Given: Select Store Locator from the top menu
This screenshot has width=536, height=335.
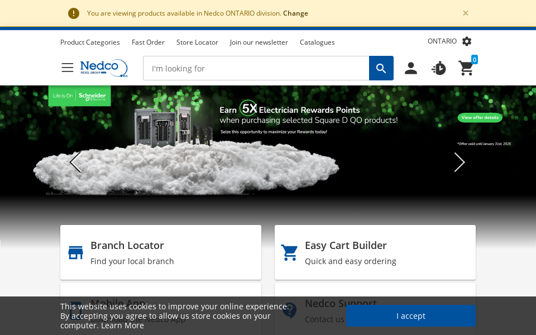Looking at the screenshot, I should [x=197, y=42].
